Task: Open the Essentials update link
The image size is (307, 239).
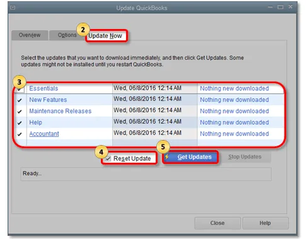Action: (x=43, y=88)
